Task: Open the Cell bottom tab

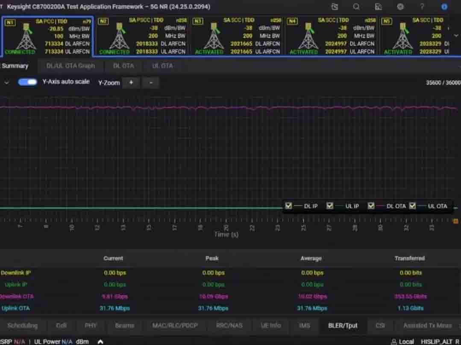Action: (61, 326)
